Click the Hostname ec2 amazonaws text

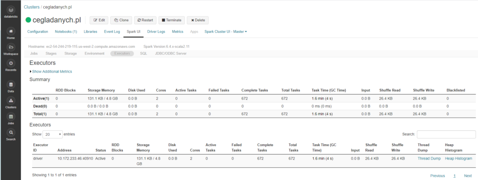tap(82, 47)
